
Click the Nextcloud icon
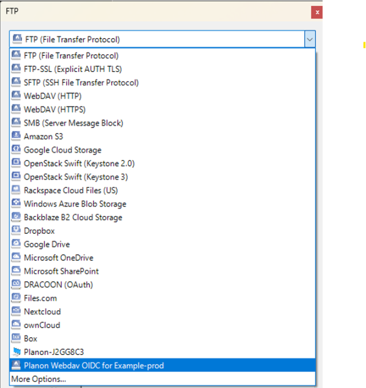[16, 311]
